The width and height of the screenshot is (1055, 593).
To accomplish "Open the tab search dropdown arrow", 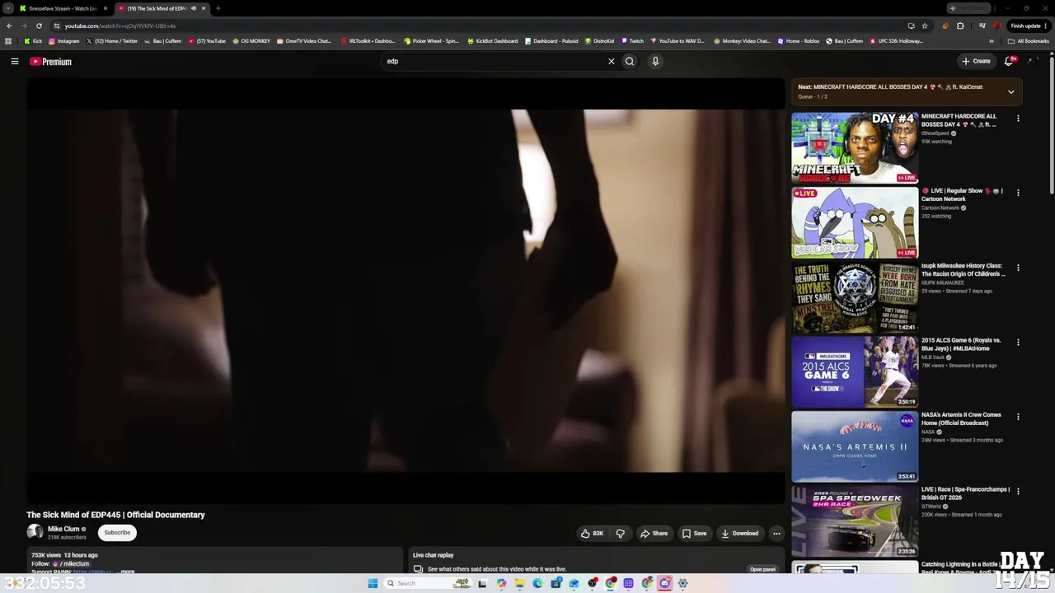I will coord(7,8).
